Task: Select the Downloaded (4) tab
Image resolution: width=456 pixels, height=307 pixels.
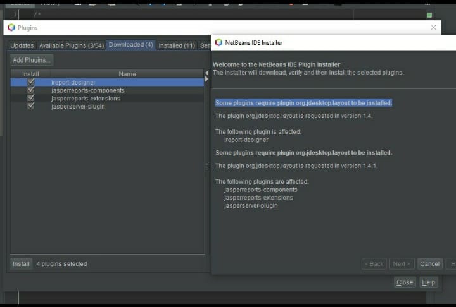Action: pyautogui.click(x=131, y=45)
